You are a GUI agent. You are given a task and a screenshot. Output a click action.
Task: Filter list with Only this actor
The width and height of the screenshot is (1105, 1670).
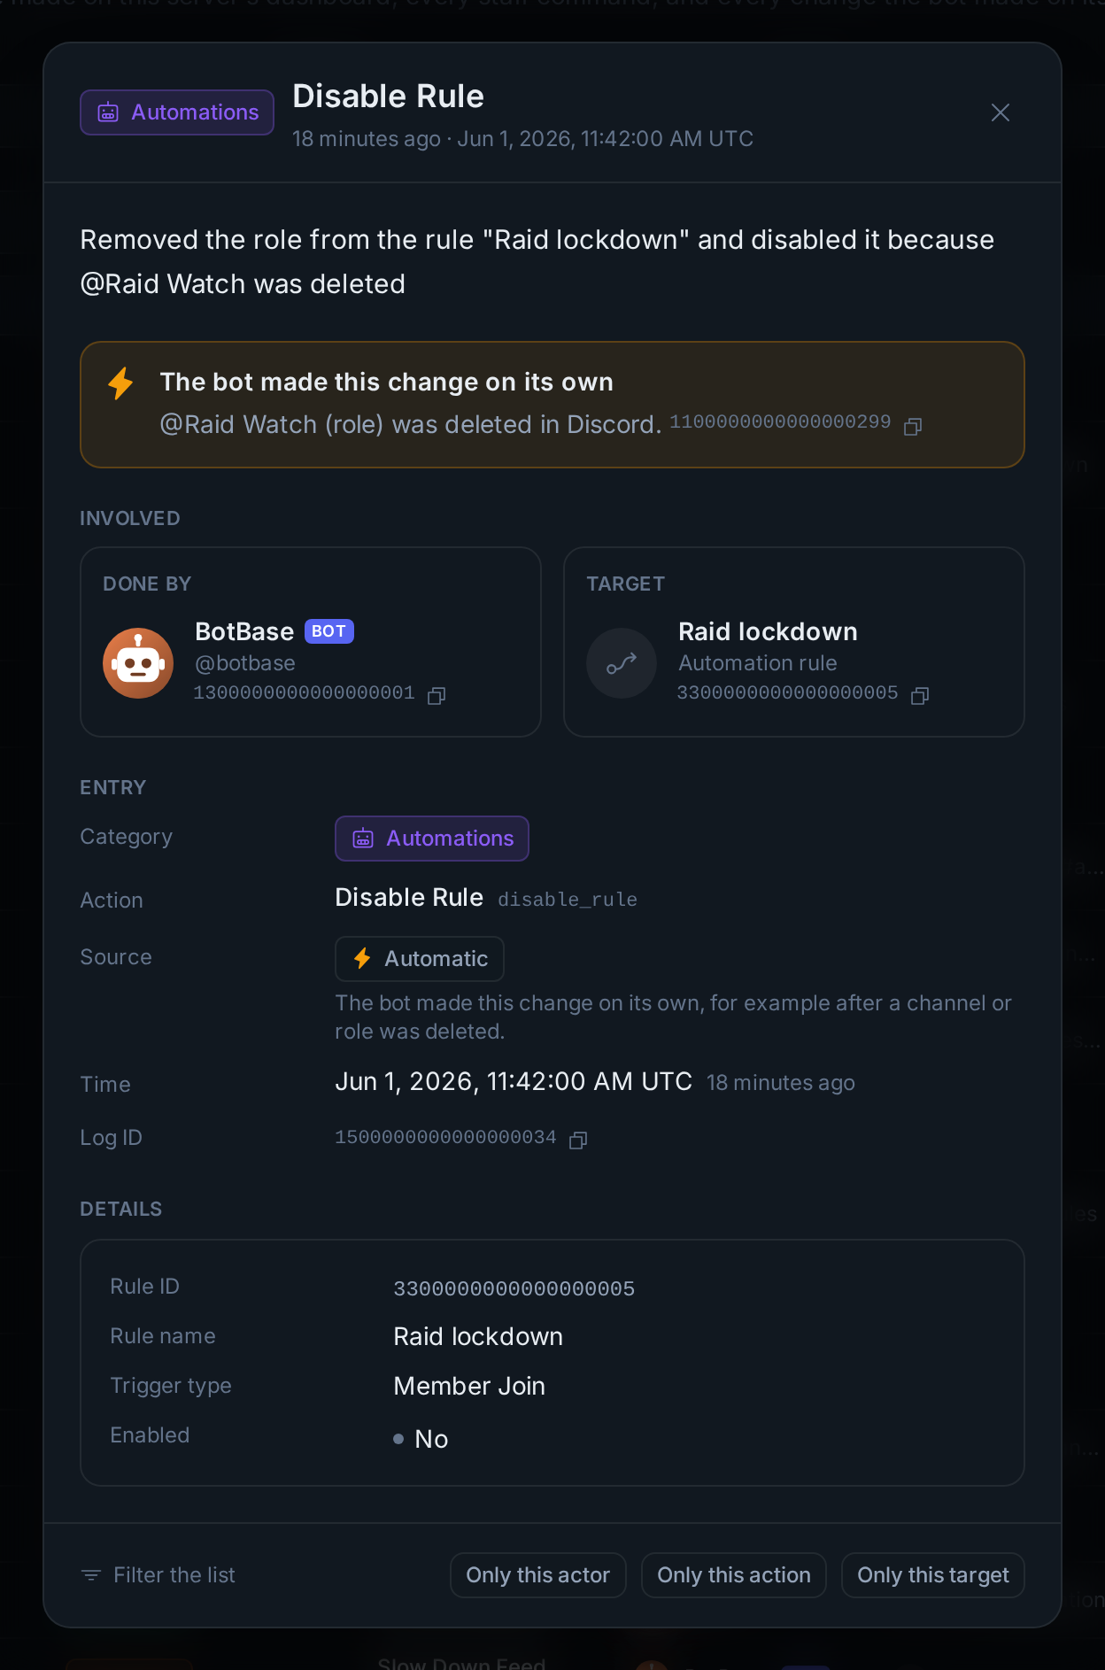coord(538,1575)
